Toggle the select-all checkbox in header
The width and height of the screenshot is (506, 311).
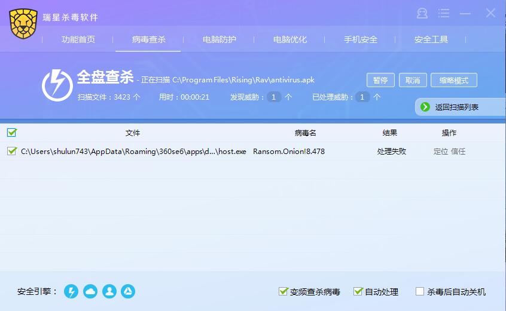pos(11,133)
